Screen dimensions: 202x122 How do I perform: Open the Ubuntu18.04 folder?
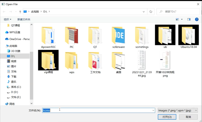[189, 36]
